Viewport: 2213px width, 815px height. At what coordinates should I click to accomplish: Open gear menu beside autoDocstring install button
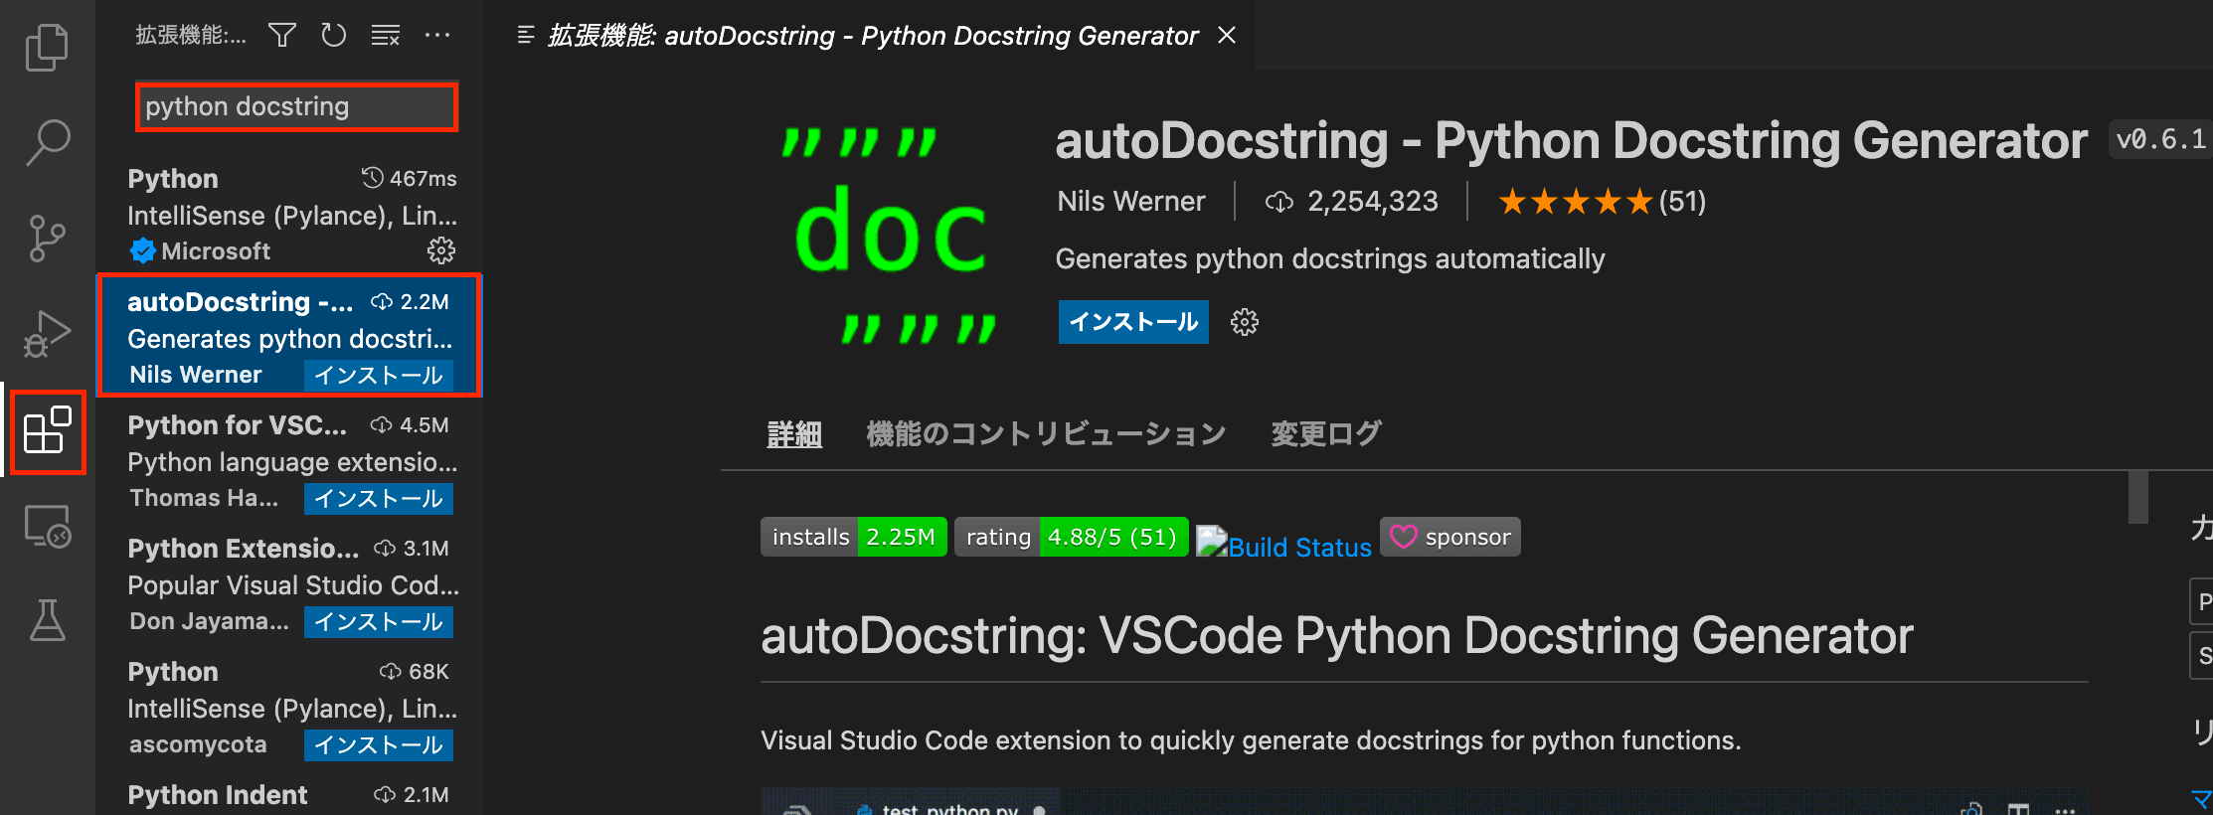(x=1245, y=322)
